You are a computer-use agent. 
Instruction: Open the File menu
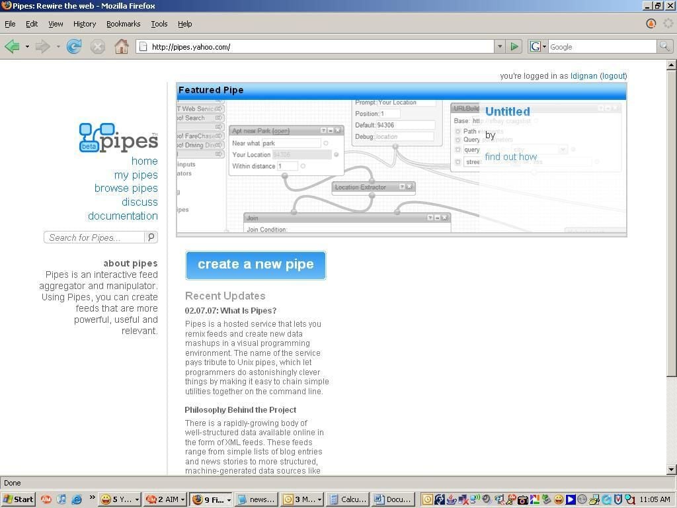coord(10,24)
